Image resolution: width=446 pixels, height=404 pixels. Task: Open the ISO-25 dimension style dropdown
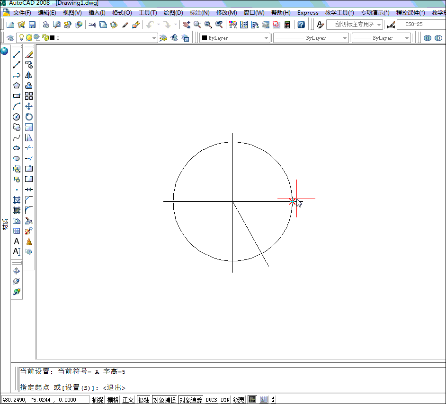coord(421,25)
